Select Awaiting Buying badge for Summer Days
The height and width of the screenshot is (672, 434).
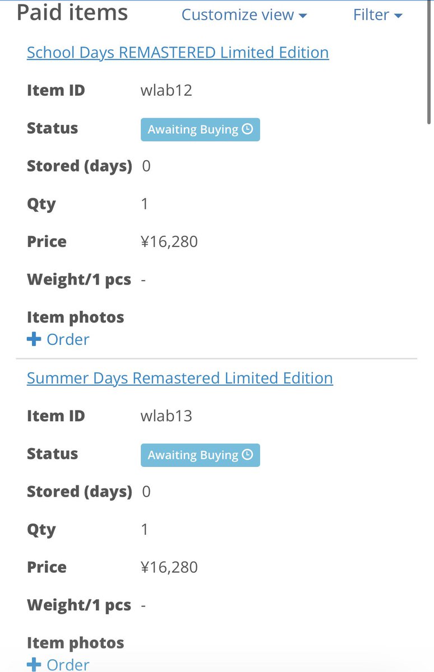[x=200, y=455]
